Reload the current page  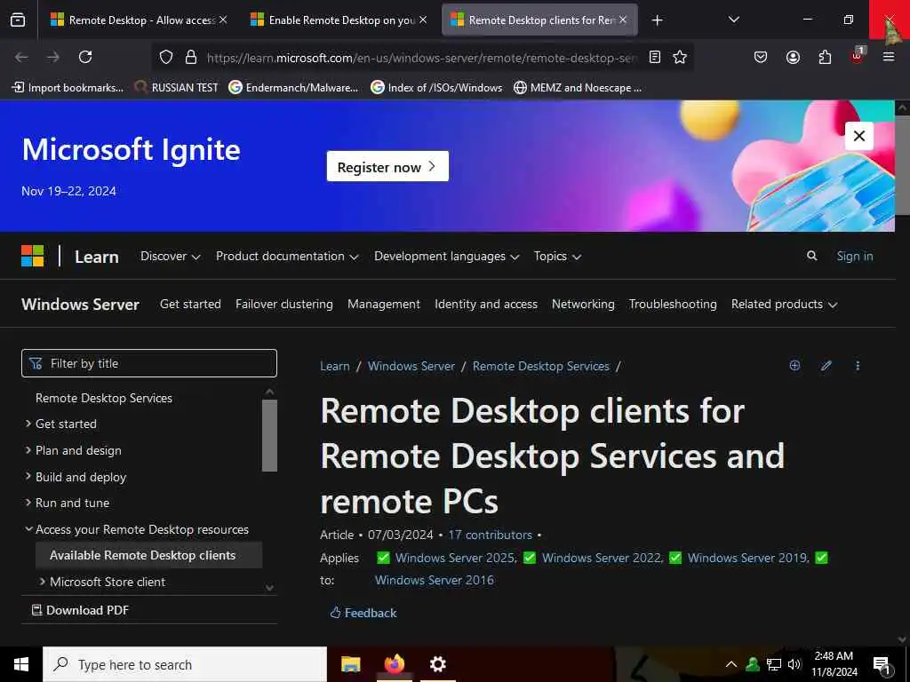pos(85,57)
